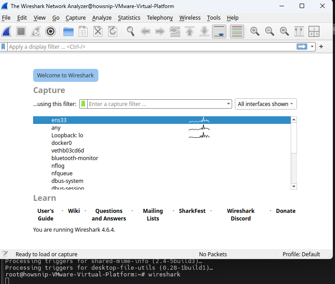The image size is (335, 284).
Task: Open the SharkFest link
Action: [x=192, y=211]
